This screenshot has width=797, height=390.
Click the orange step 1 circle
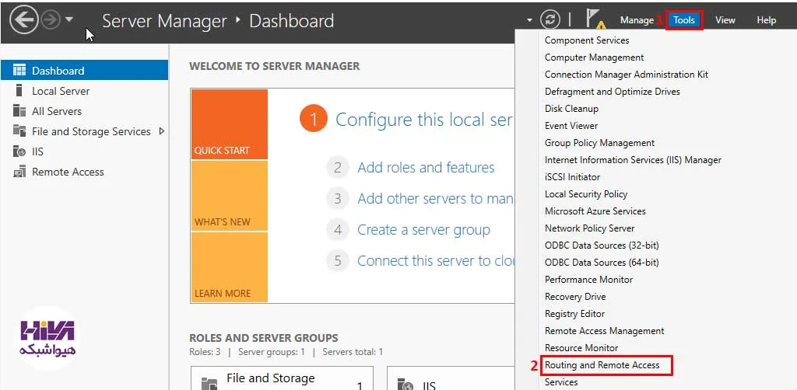[314, 119]
